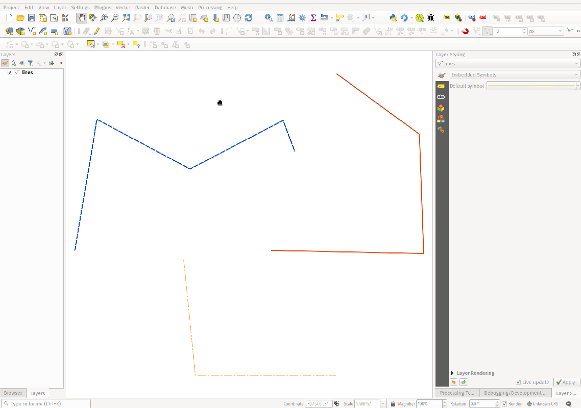Toggle the Render checkbox in status bar
The height and width of the screenshot is (408, 581).
point(504,404)
